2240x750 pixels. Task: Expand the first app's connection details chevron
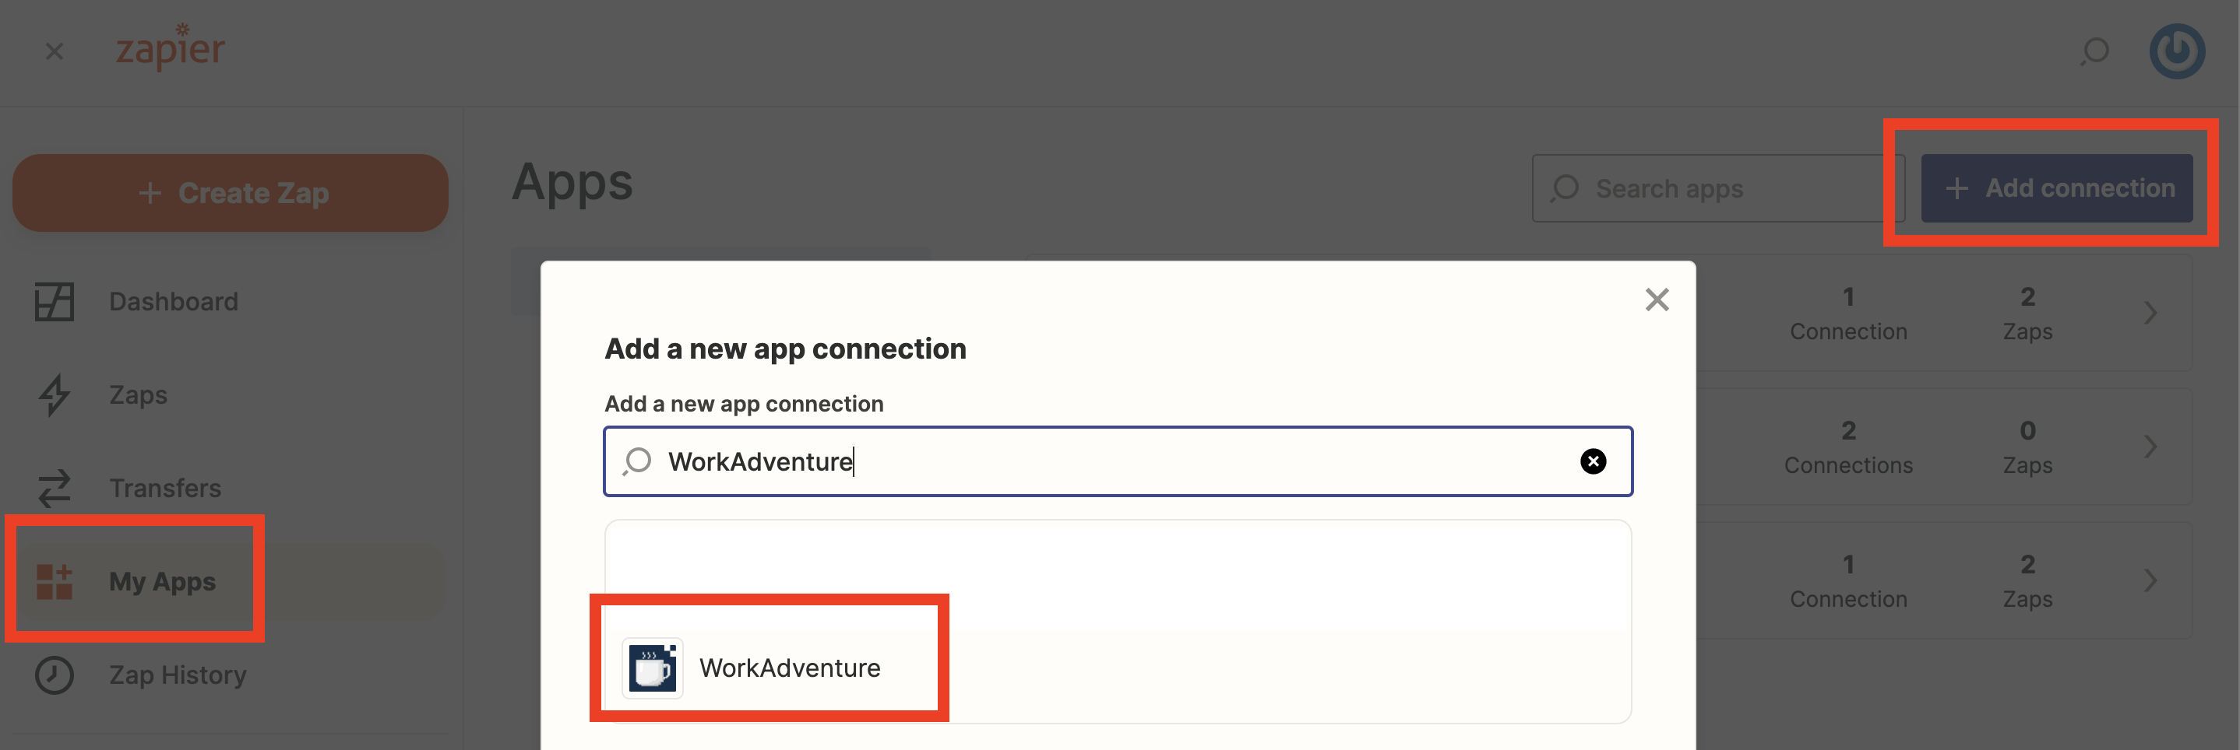(x=2150, y=312)
